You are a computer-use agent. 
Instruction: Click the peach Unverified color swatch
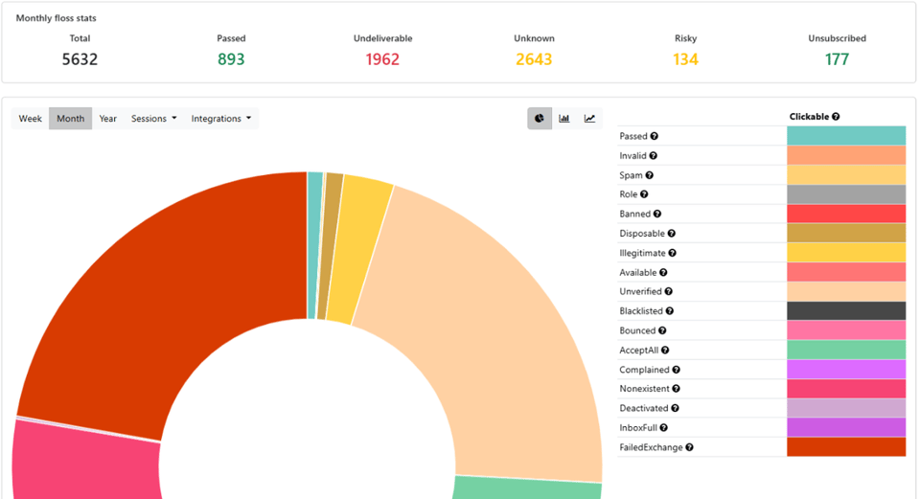(846, 291)
